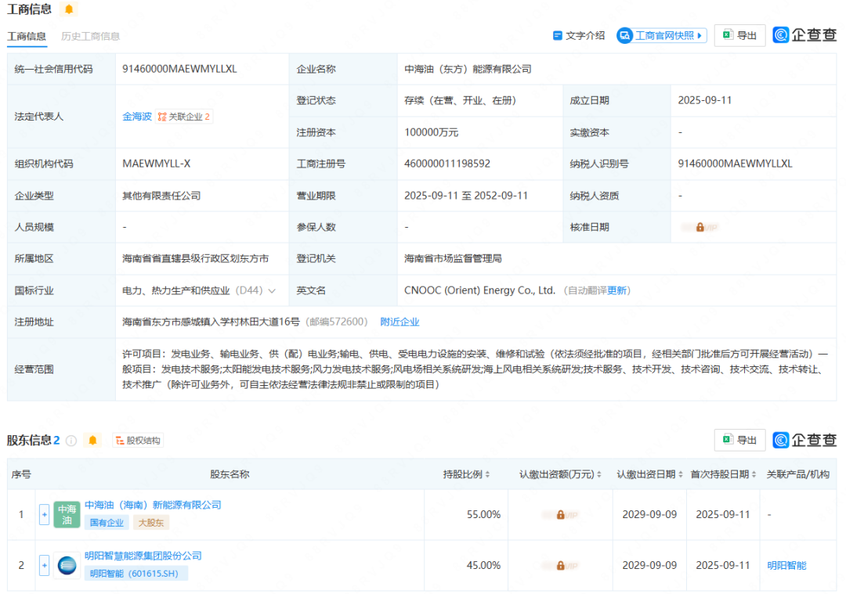This screenshot has height=594, width=846.
Task: Expand the 国标行业 D44 dropdown arrow
Action: coord(272,290)
